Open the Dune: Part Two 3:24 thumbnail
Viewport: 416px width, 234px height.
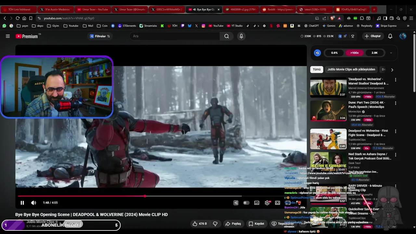pyautogui.click(x=328, y=111)
